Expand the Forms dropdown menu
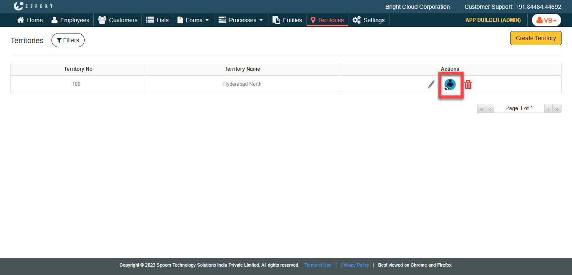Viewport: 572px width, 275px height. point(193,20)
